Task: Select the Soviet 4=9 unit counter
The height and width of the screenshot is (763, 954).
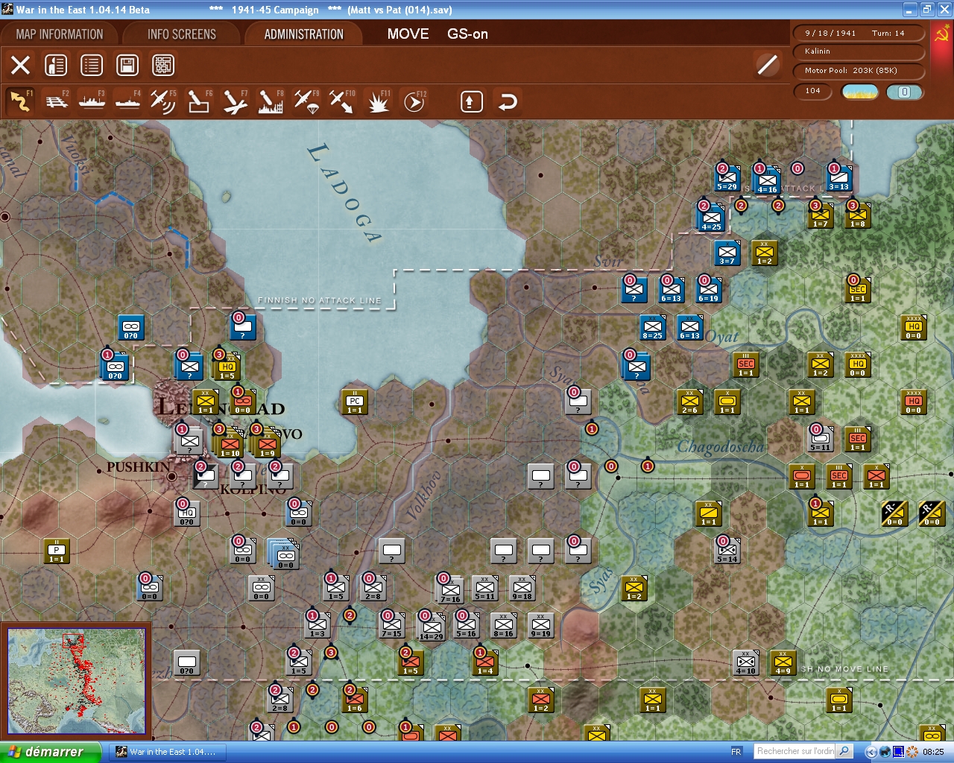Action: click(783, 662)
